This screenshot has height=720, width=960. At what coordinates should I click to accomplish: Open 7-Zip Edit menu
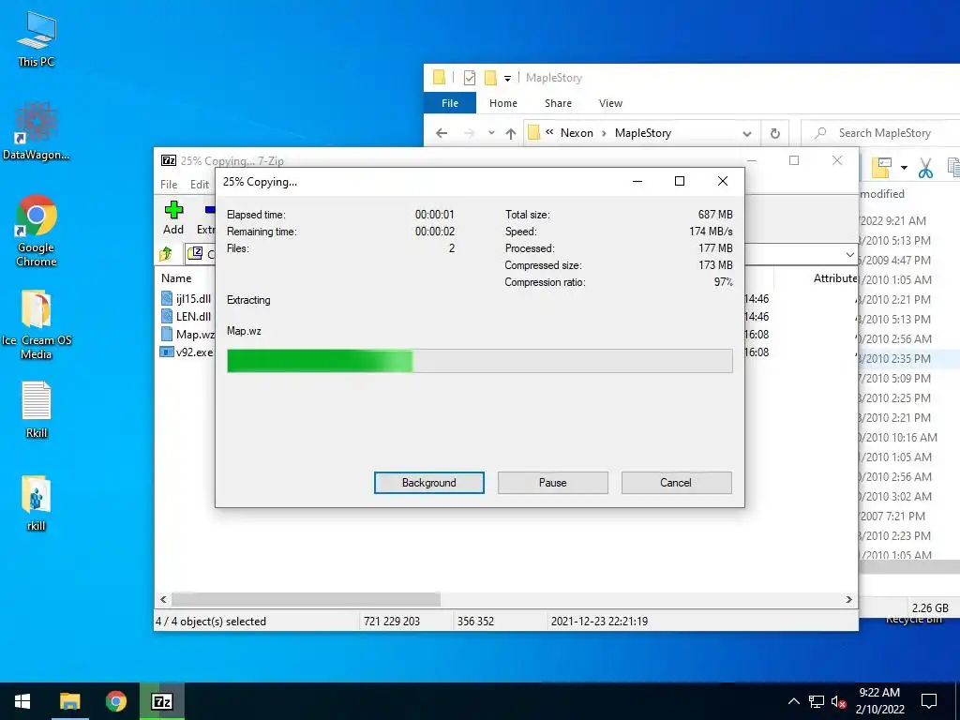point(200,185)
